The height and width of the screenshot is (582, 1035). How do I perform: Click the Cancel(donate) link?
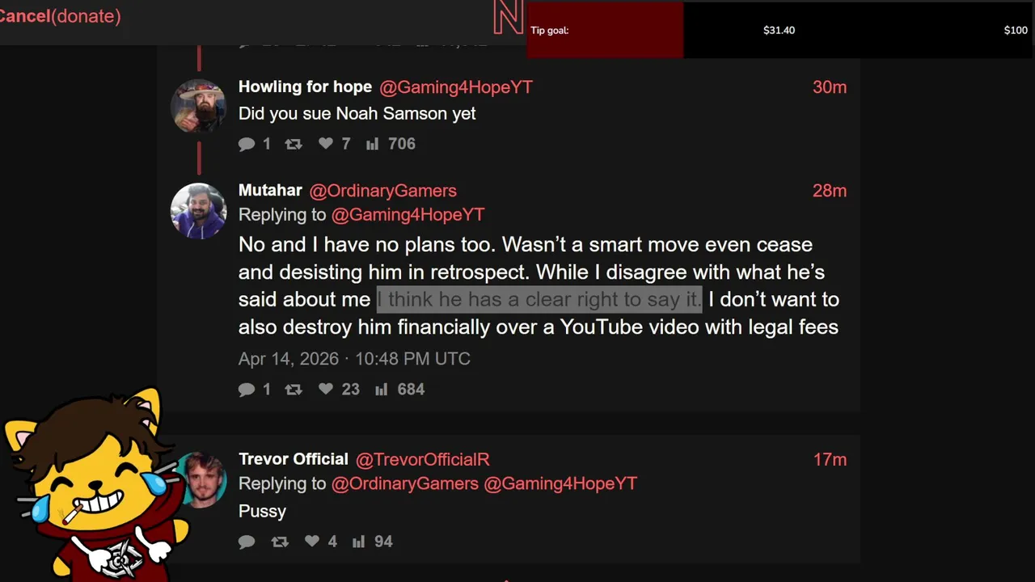(x=60, y=16)
